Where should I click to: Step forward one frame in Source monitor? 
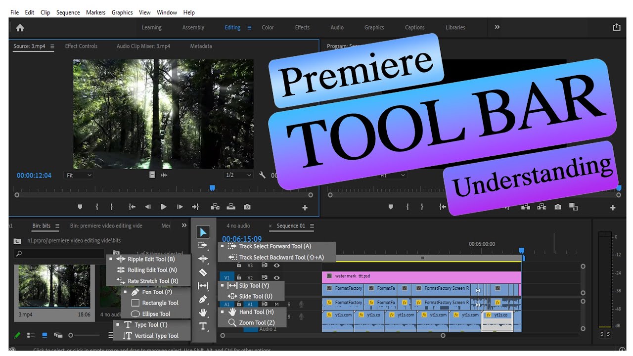pos(180,207)
